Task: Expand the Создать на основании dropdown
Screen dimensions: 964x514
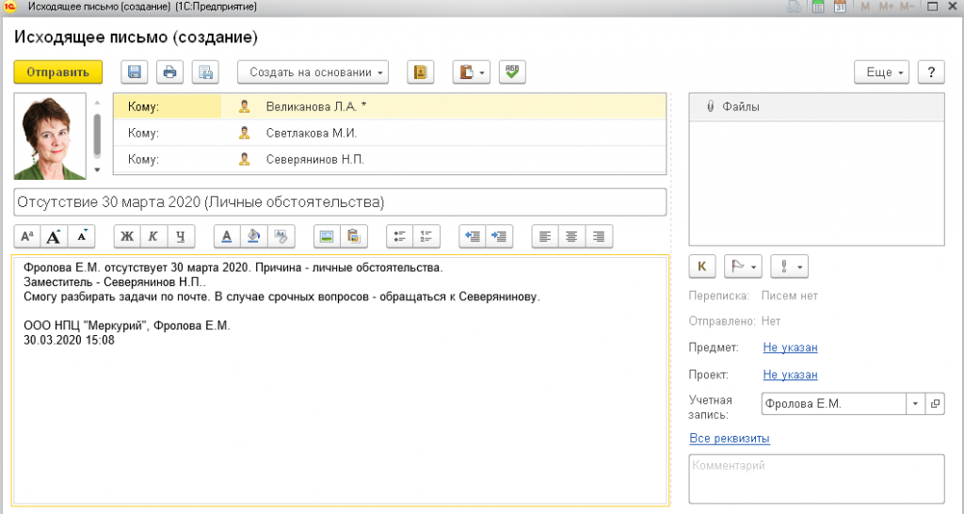Action: tap(313, 72)
